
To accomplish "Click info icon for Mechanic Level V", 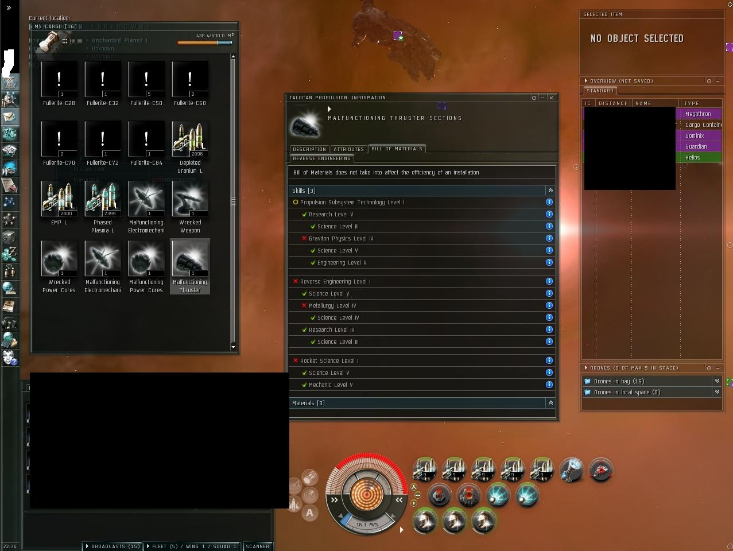I will click(x=549, y=385).
